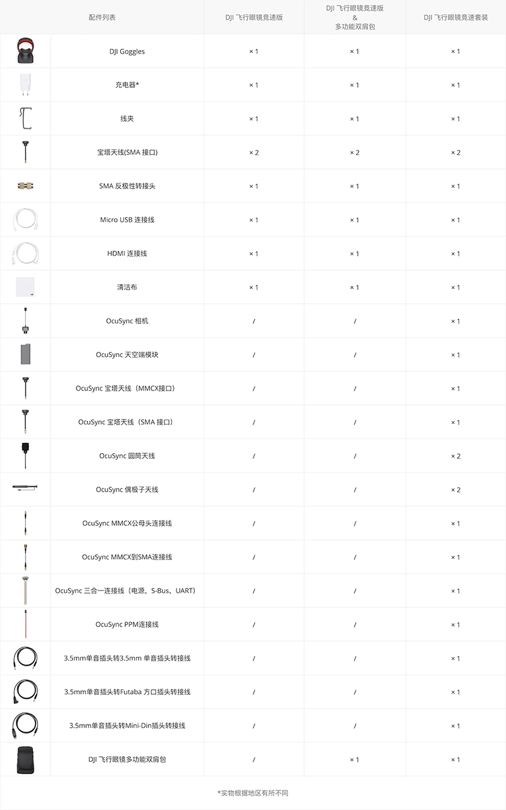Click the SMA reverse polarity adapter image
The width and height of the screenshot is (506, 810).
click(x=25, y=186)
